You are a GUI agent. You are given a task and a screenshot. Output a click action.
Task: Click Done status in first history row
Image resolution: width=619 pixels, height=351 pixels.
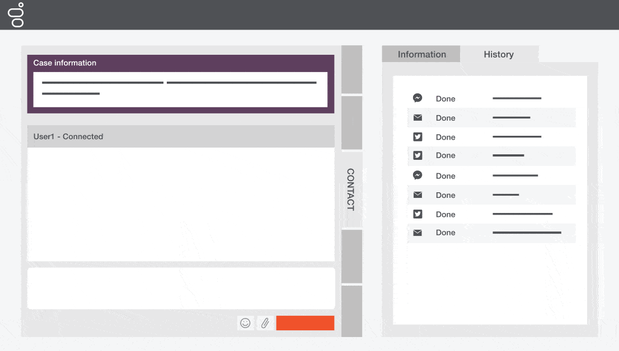tap(446, 99)
